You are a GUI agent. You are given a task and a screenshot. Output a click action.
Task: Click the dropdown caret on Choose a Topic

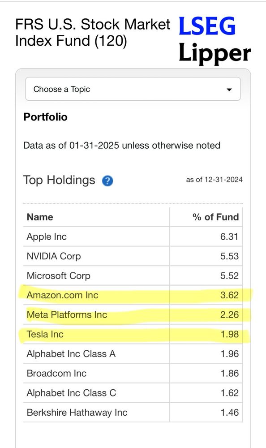[x=229, y=89]
